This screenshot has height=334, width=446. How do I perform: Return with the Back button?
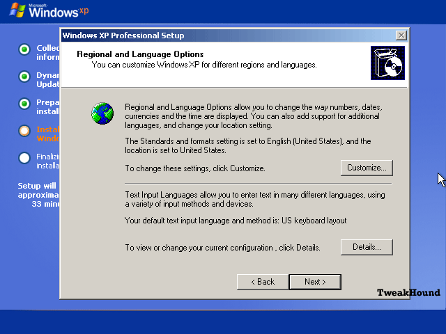click(263, 282)
